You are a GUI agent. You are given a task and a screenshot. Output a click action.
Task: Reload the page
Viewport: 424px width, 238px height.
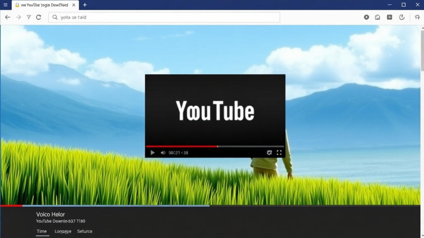click(x=39, y=17)
